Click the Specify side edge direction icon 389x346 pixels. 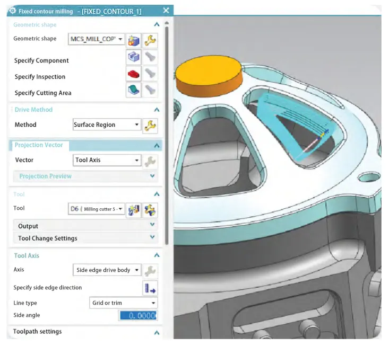click(150, 288)
